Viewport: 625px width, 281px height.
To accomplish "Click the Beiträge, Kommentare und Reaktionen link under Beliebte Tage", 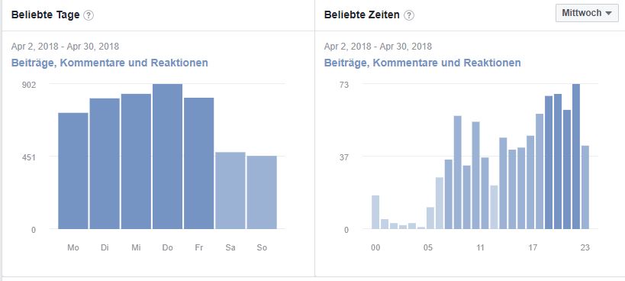I will (x=110, y=63).
